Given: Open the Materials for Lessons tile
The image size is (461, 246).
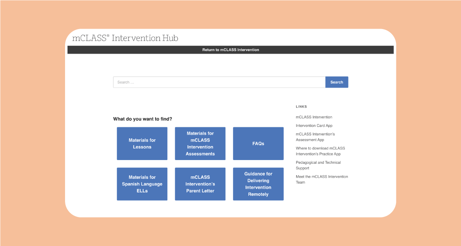Looking at the screenshot, I should tap(142, 144).
